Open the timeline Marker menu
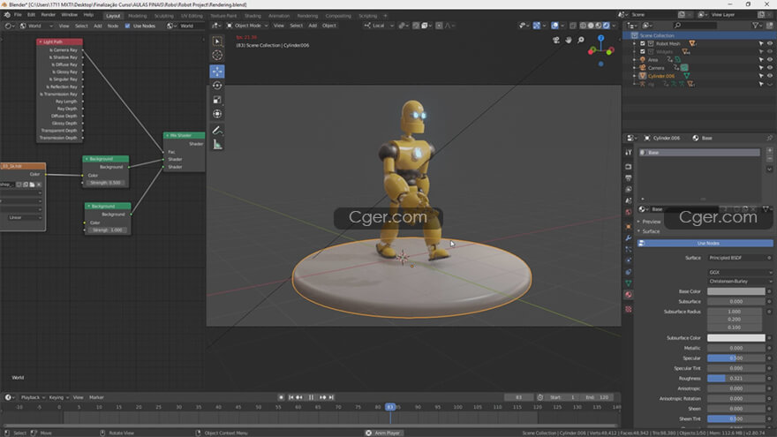Viewport: 777px width, 437px height. pyautogui.click(x=96, y=397)
